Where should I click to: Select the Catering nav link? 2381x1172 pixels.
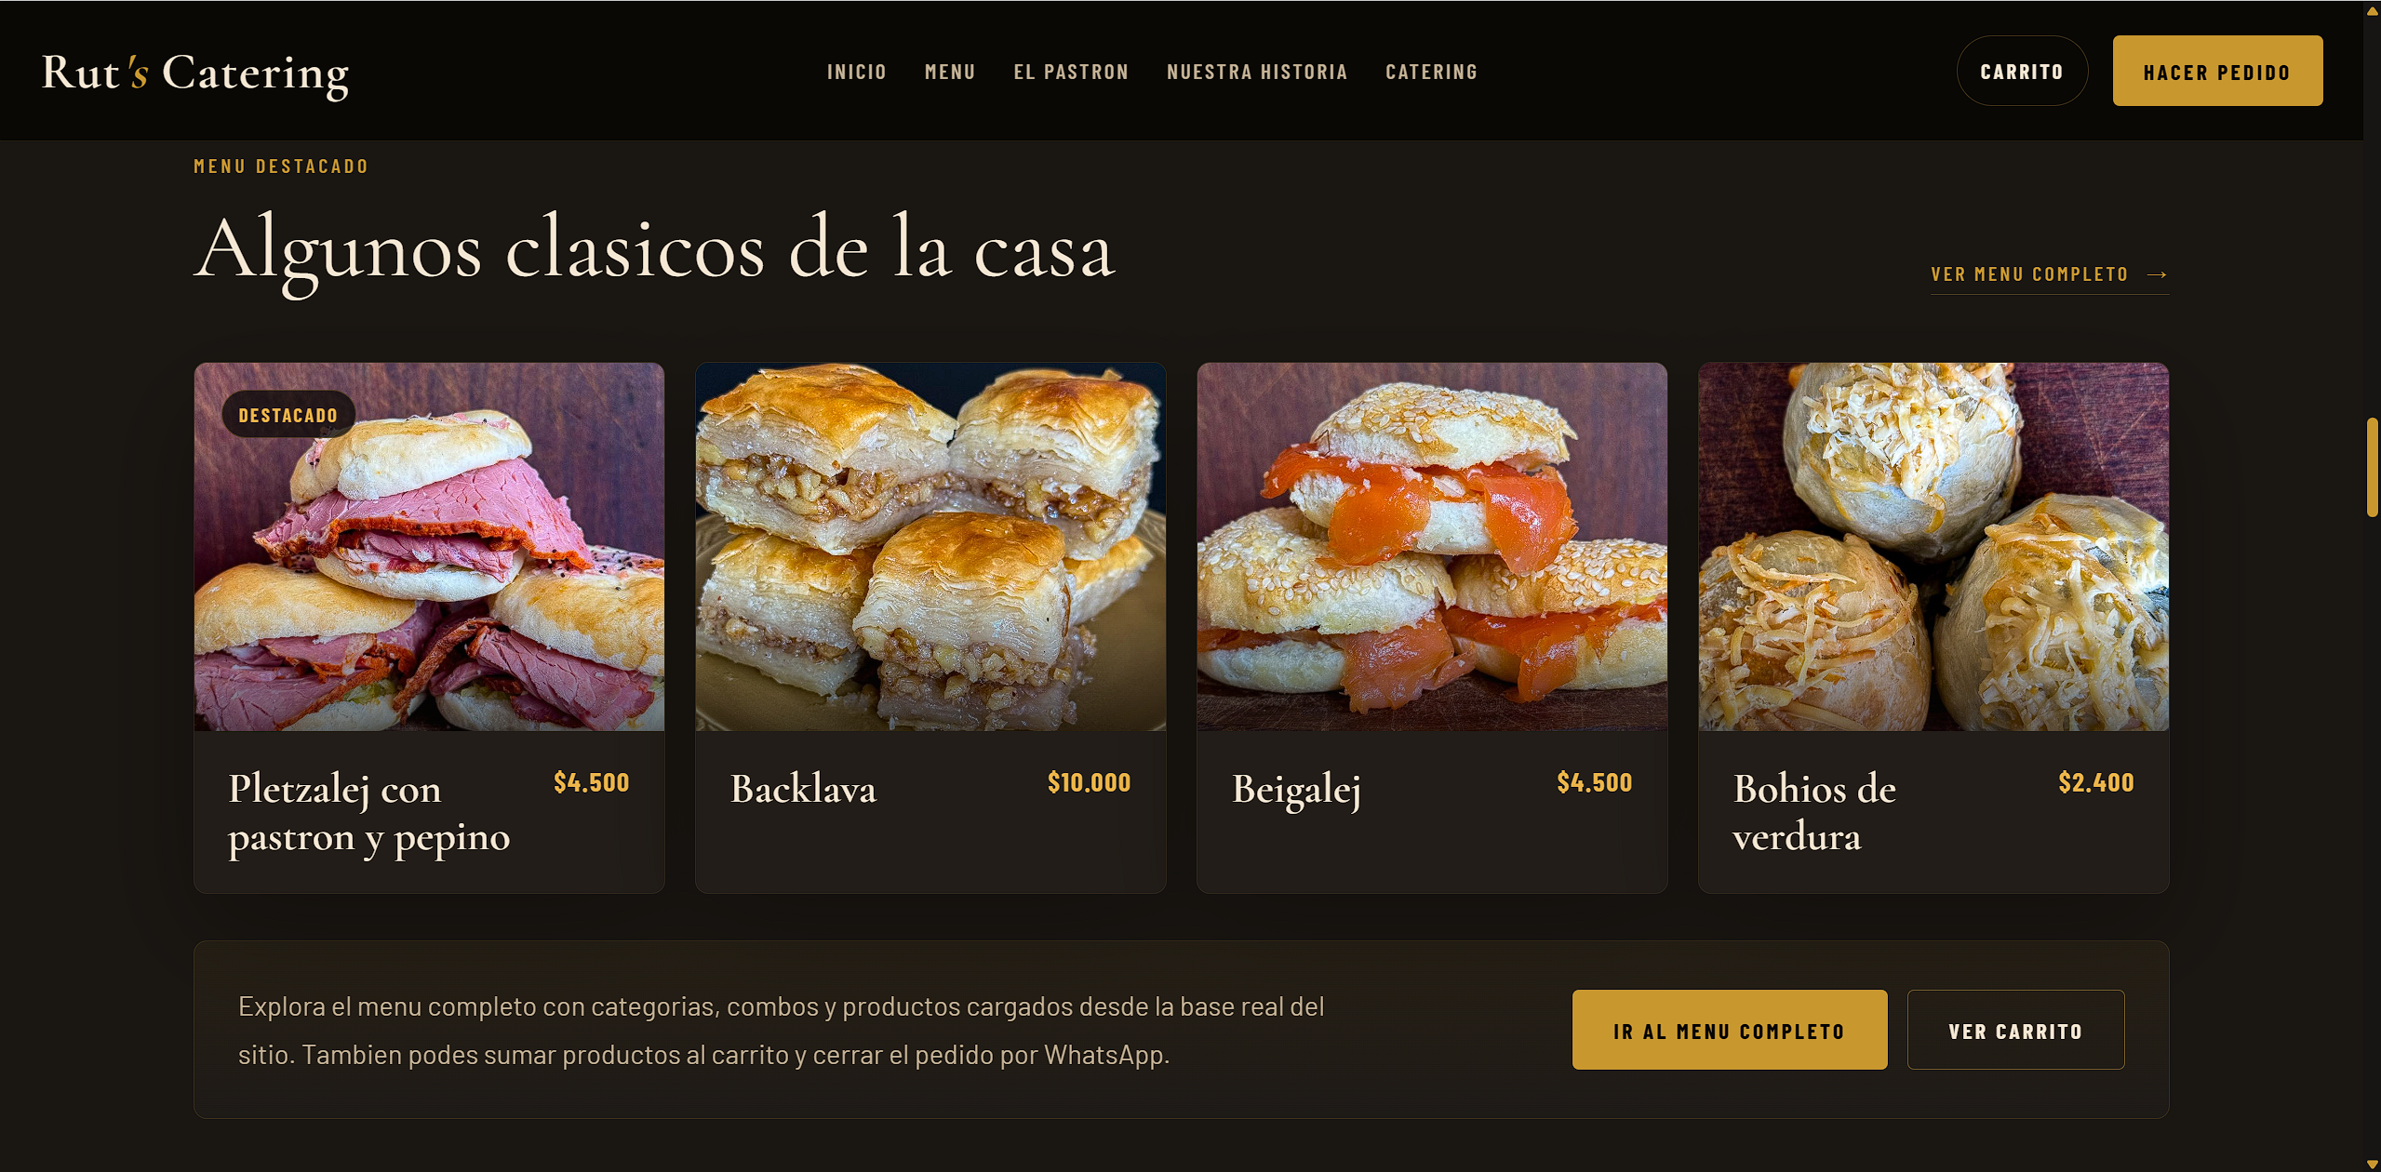click(1431, 72)
